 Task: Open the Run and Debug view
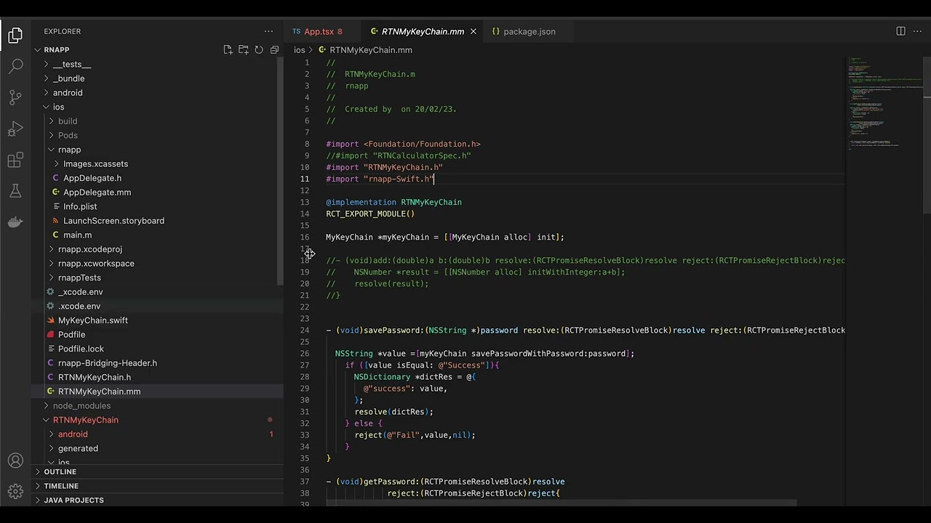click(15, 129)
